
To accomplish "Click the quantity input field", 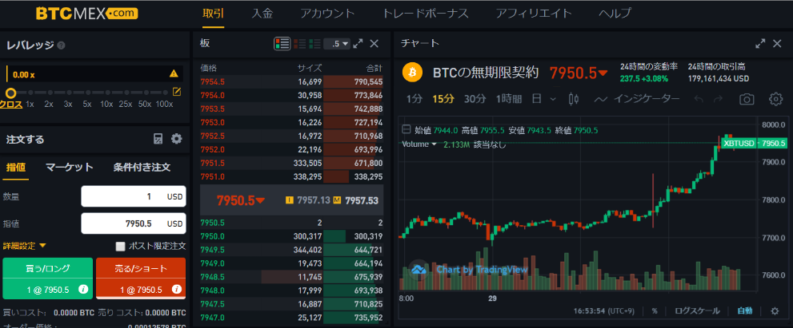I will click(134, 196).
